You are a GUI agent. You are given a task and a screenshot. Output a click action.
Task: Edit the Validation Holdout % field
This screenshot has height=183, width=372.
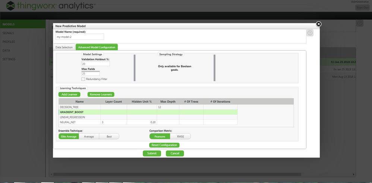[x=95, y=64]
